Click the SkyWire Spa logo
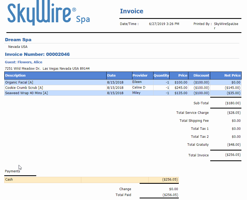Image resolution: width=247 pixels, height=200 pixels. coord(48,15)
